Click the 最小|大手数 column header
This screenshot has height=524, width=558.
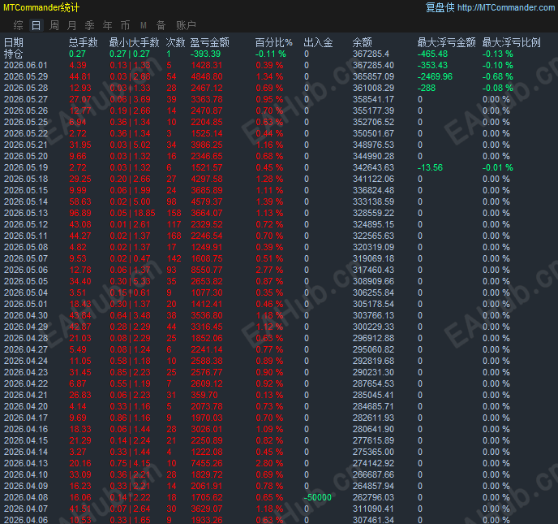click(x=134, y=43)
